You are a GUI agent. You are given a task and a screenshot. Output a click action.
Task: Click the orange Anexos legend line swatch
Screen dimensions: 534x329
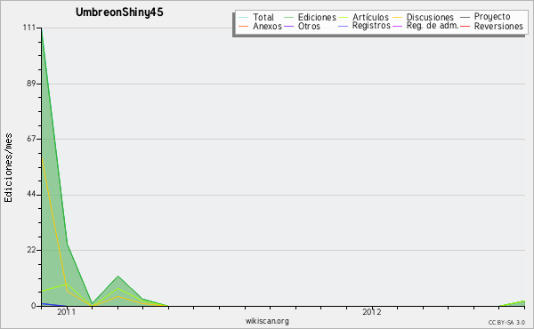[244, 26]
